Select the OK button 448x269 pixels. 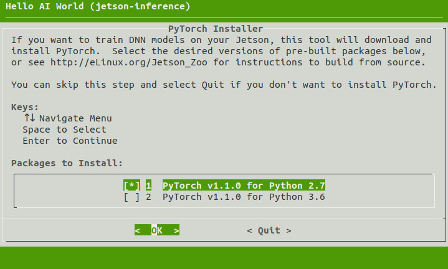coord(157,230)
